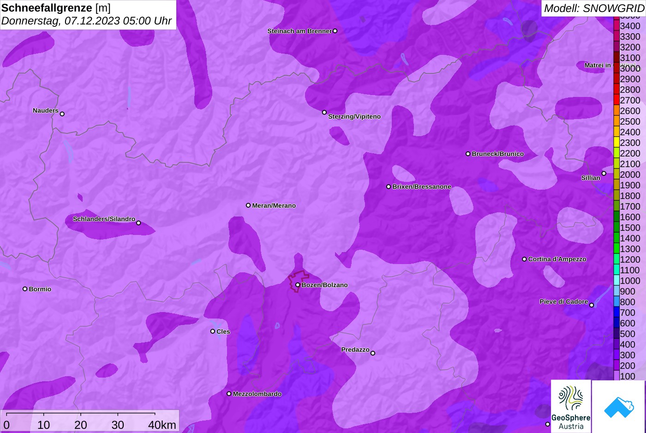Click the 40km scale bar label
Image resolution: width=646 pixels, height=433 pixels.
pyautogui.click(x=162, y=425)
